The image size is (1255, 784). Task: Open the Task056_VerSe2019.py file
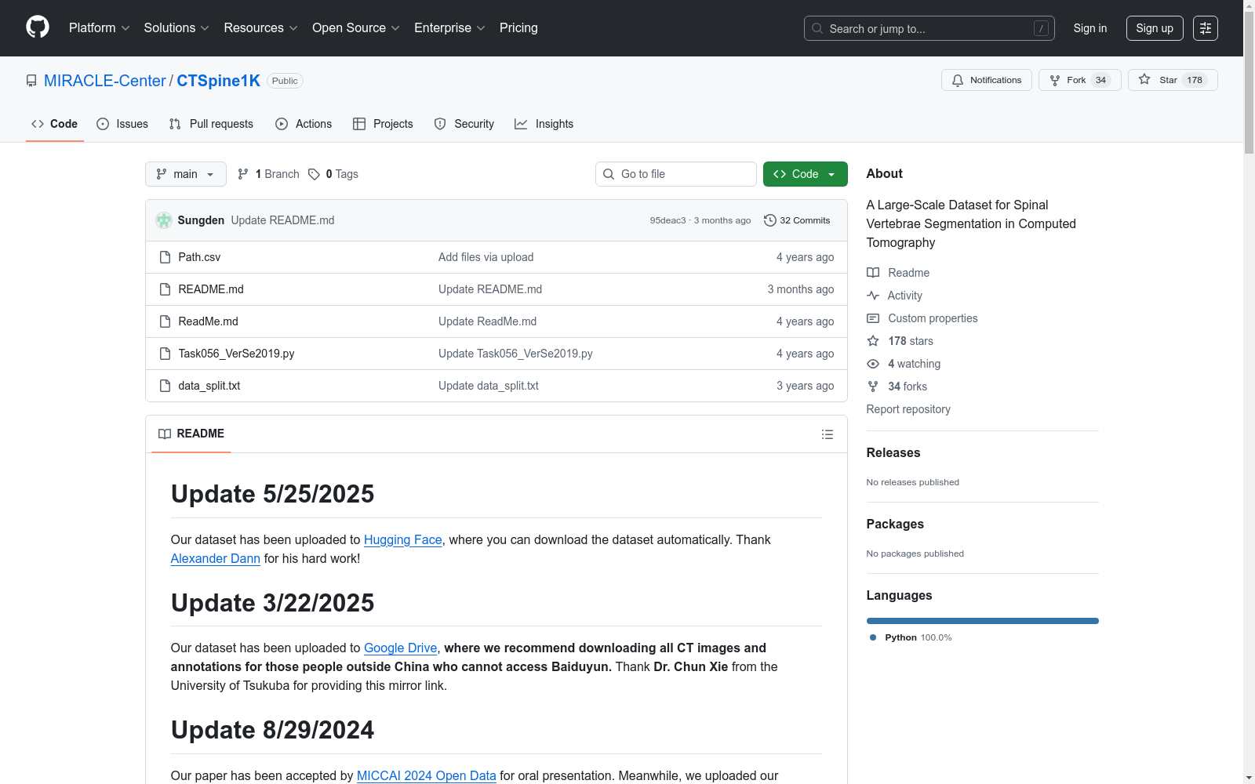click(236, 354)
